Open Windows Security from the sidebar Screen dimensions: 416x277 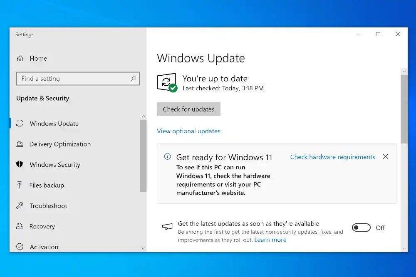(x=54, y=165)
